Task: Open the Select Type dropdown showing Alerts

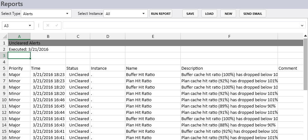Action: [x=46, y=14]
